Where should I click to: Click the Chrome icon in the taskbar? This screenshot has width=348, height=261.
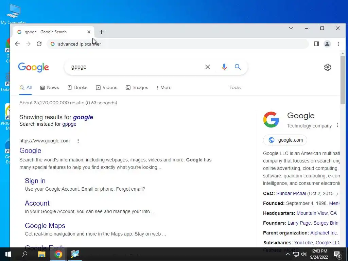coord(58,254)
